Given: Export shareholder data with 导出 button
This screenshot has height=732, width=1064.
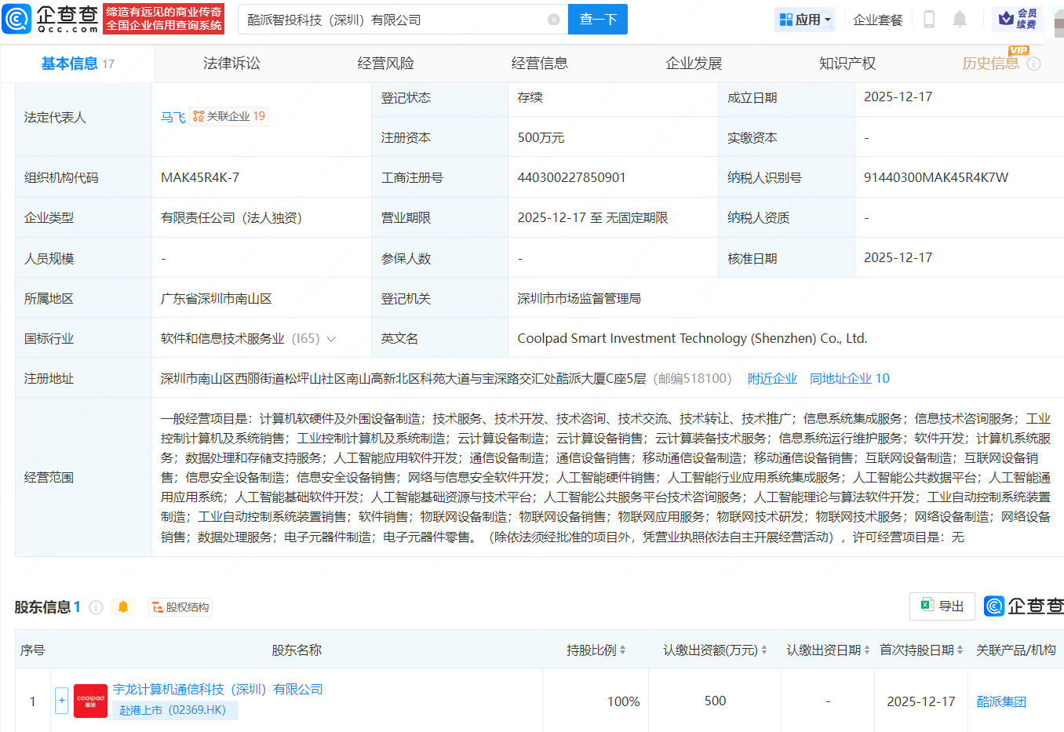Looking at the screenshot, I should [x=942, y=606].
